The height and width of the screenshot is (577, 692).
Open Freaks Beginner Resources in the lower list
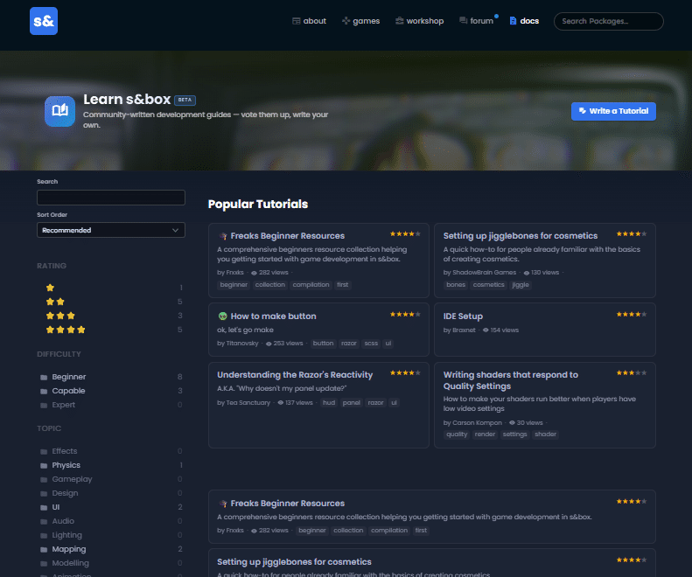[287, 504]
